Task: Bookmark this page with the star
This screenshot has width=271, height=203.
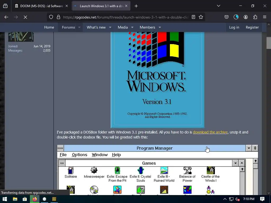Action: [201, 17]
